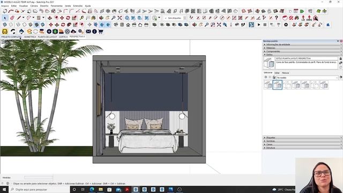The height and width of the screenshot is (193, 343).
Task: Open Microsoft Edge from the taskbar
Action: click(92, 189)
